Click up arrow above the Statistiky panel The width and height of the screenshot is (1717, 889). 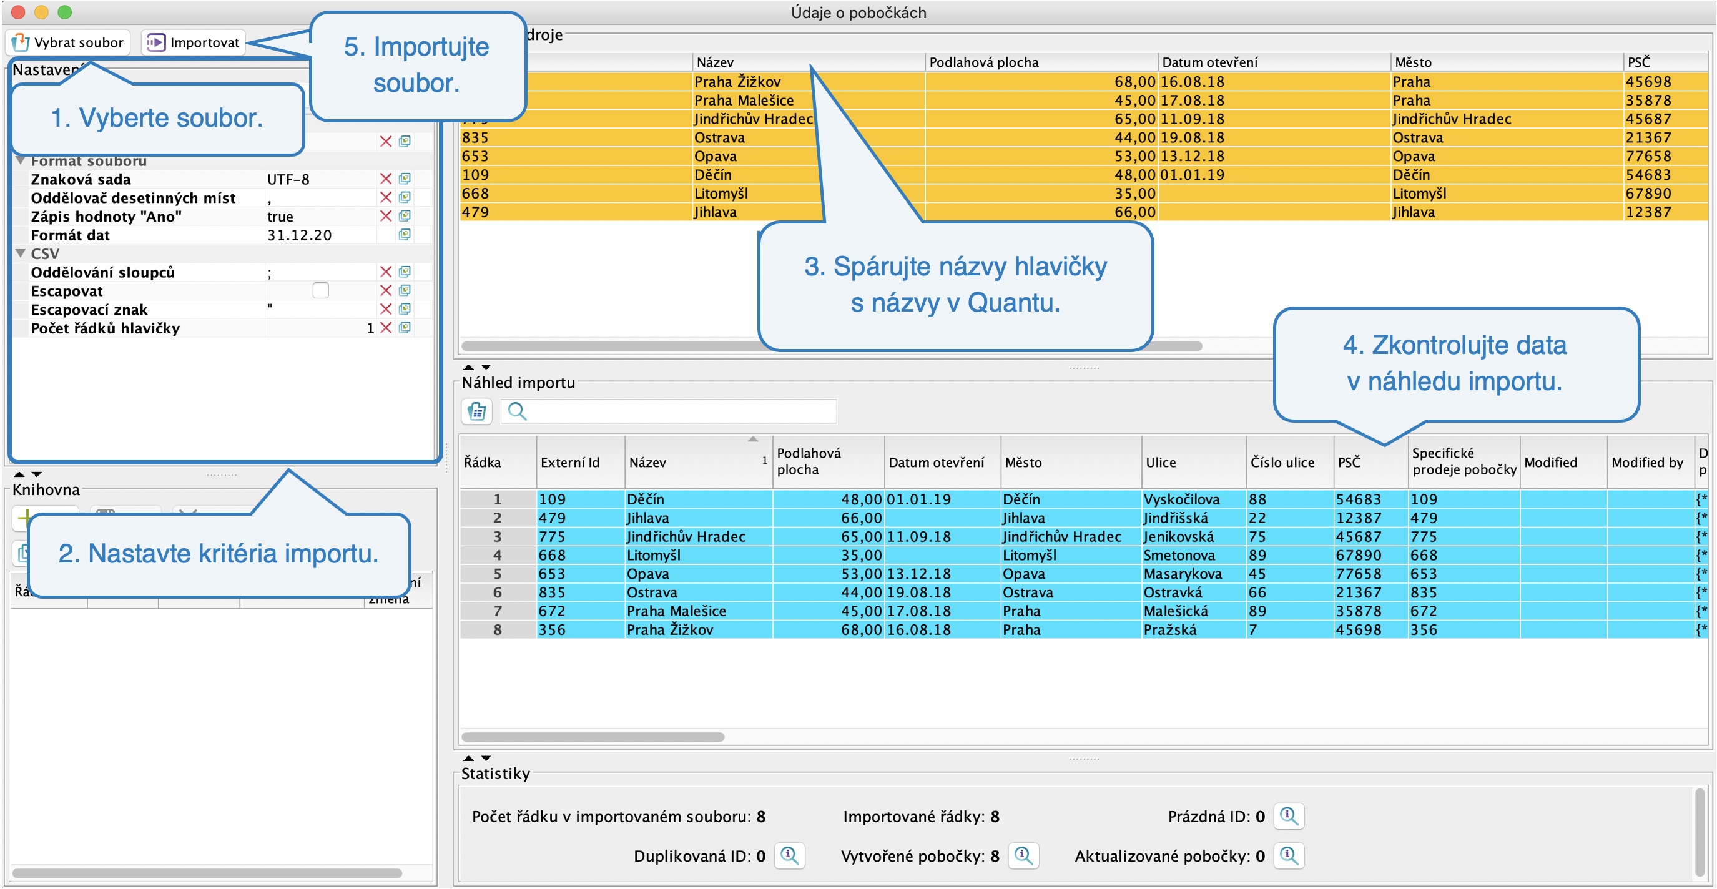(468, 759)
